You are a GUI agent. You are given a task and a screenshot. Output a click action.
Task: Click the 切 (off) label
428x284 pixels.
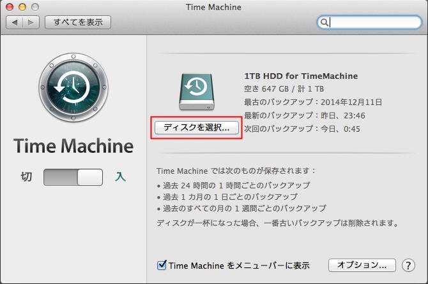(x=26, y=177)
